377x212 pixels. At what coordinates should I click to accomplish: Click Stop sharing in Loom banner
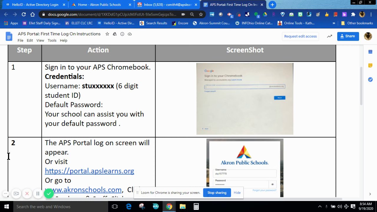217,193
